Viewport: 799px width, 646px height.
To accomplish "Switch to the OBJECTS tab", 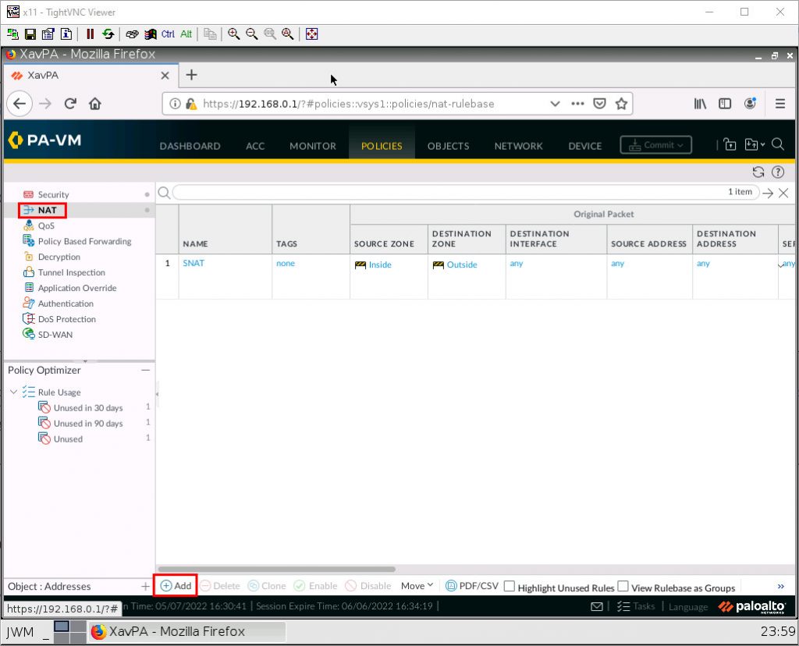I will point(448,145).
